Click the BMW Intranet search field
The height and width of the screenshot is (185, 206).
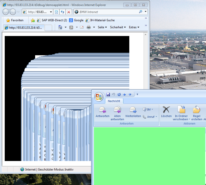107,12
